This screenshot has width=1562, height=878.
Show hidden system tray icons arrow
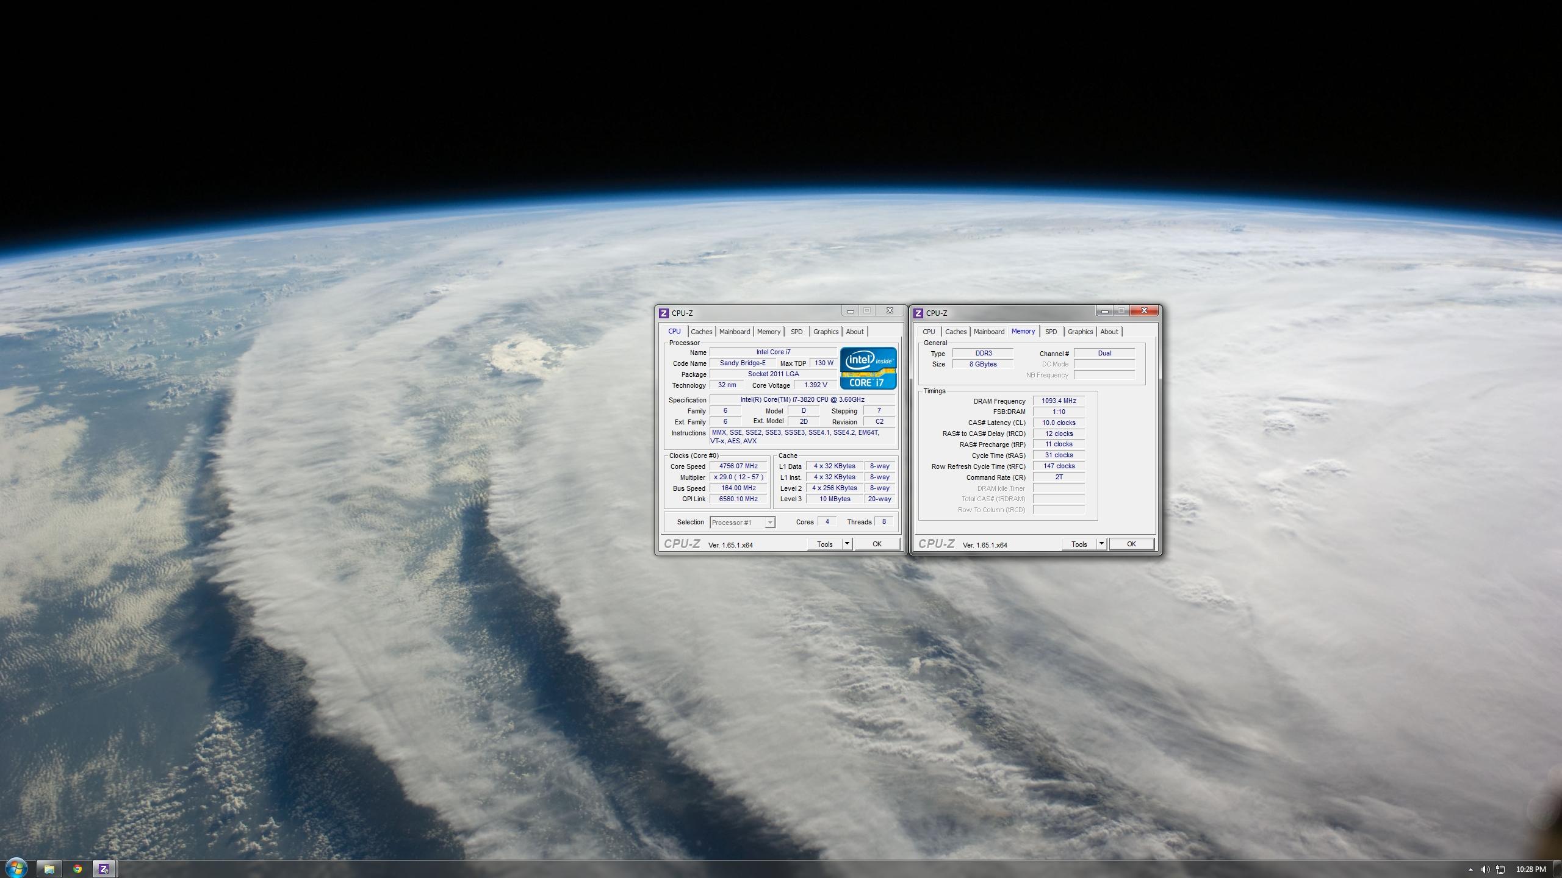(x=1470, y=869)
